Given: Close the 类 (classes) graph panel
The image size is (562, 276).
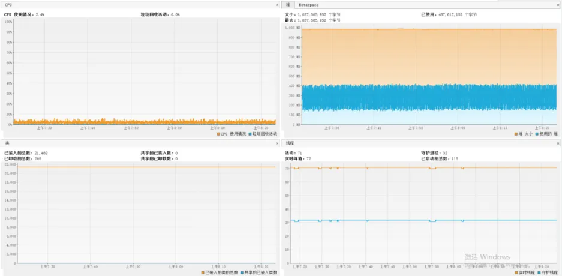Looking at the screenshot, I should tap(277, 143).
